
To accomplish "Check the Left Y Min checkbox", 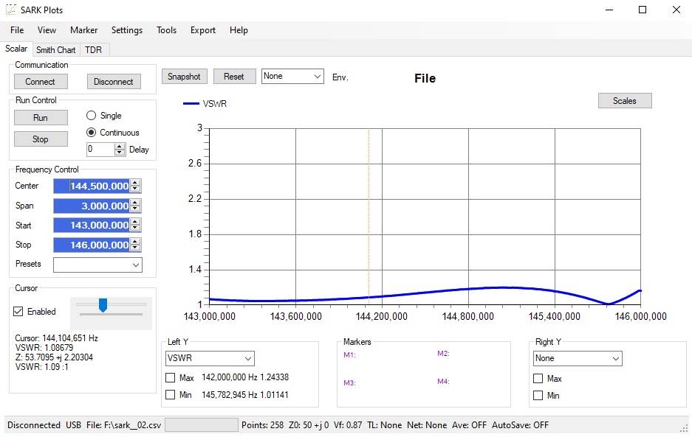I will [171, 395].
